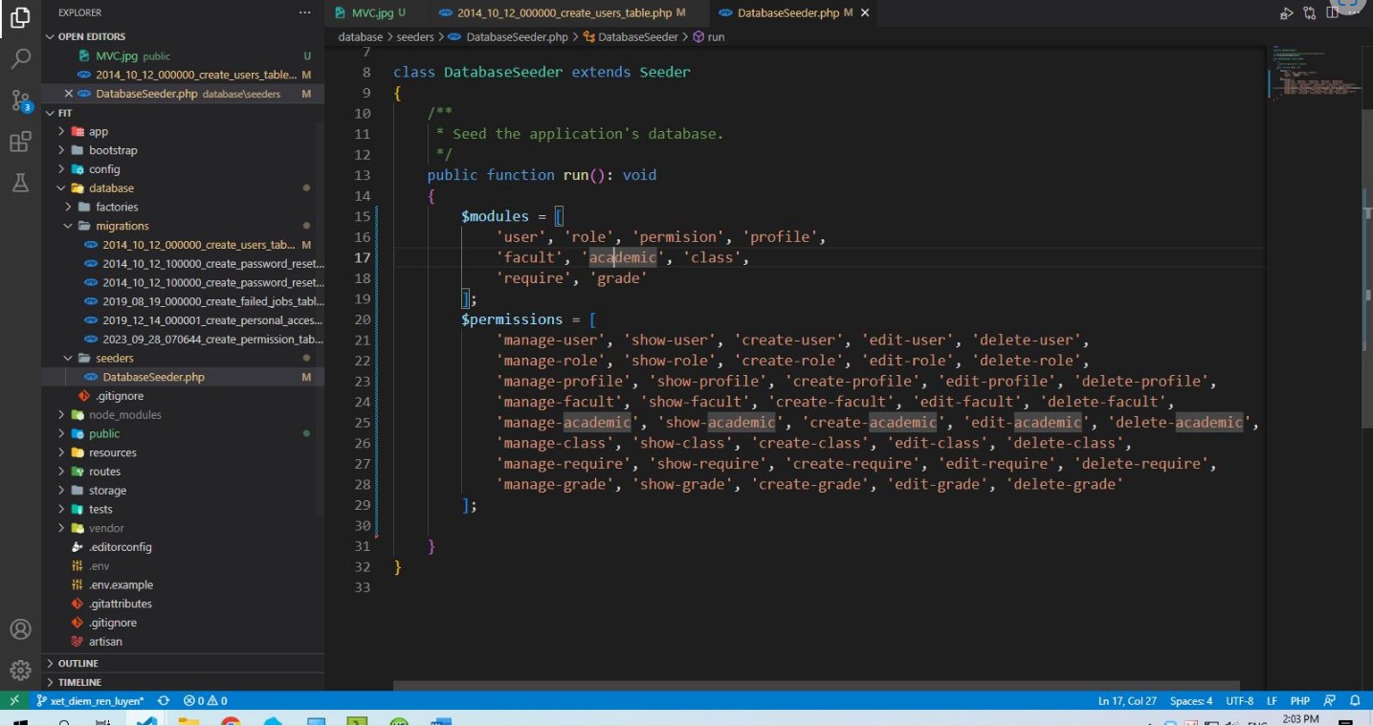Open the Testing flask icon
Image resolution: width=1373 pixels, height=726 pixels.
(20, 184)
